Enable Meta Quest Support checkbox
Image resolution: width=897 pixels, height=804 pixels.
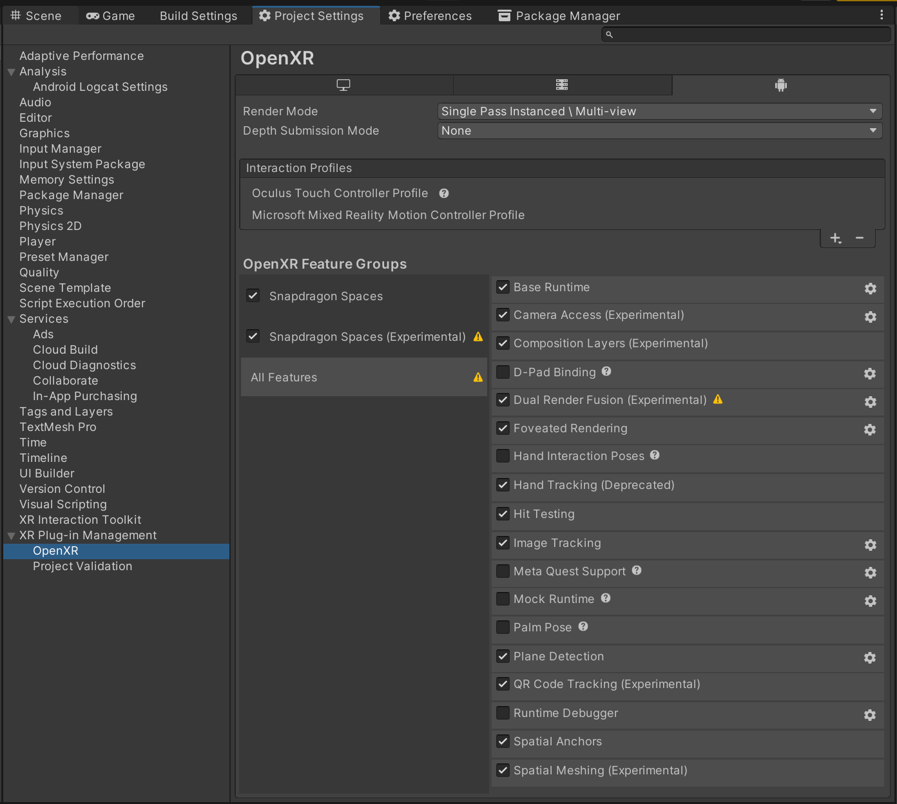(503, 571)
